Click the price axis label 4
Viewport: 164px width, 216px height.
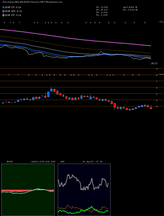click(x=157, y=100)
